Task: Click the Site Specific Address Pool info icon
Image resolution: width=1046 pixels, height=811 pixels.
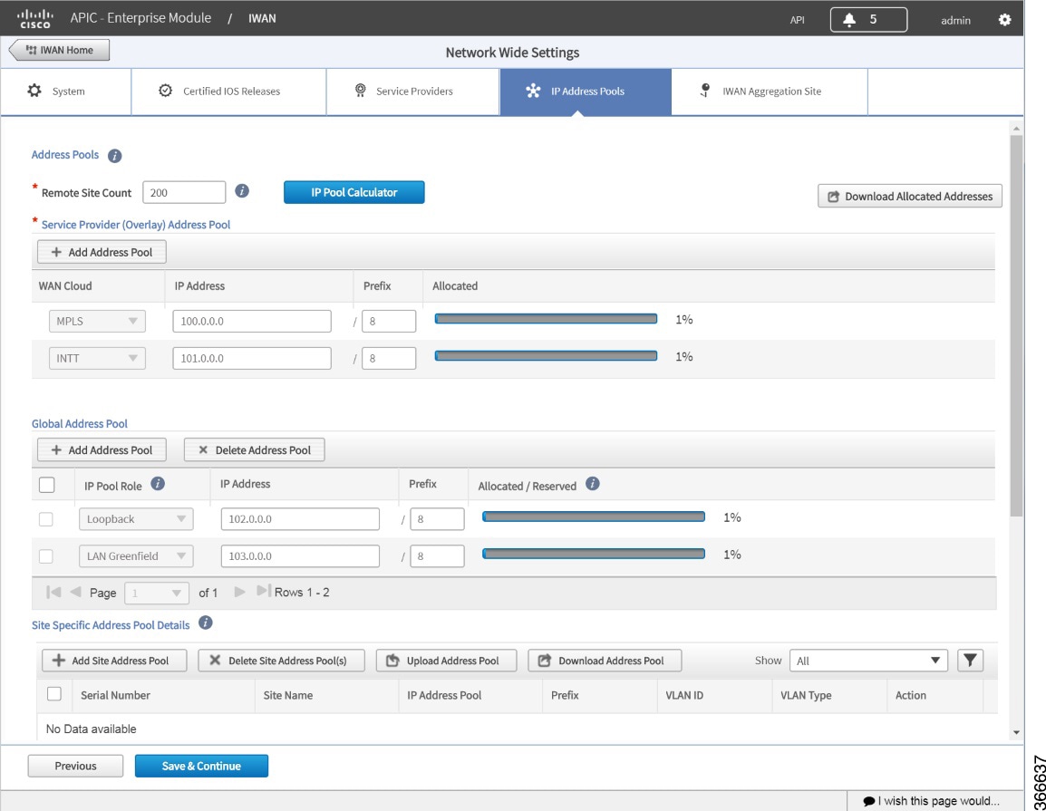Action: (x=206, y=623)
